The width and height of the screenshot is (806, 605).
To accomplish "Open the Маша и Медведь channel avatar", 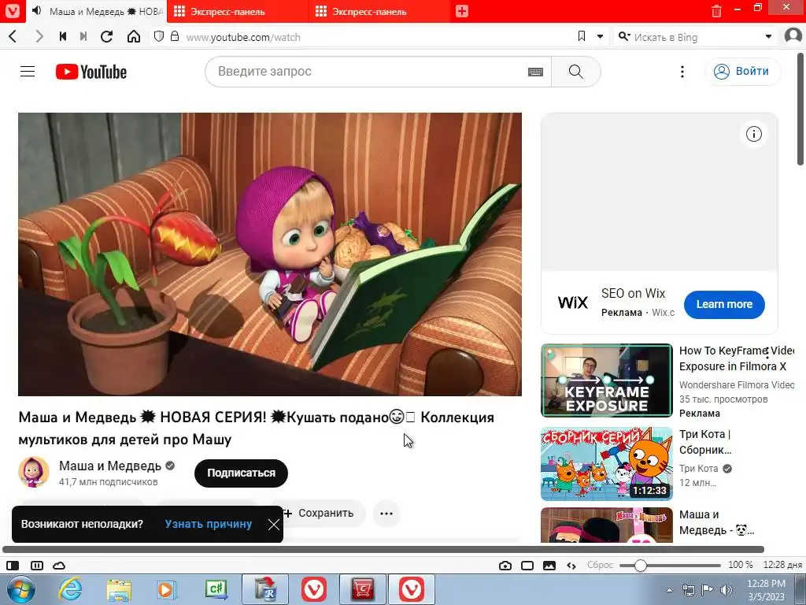I will tap(33, 472).
